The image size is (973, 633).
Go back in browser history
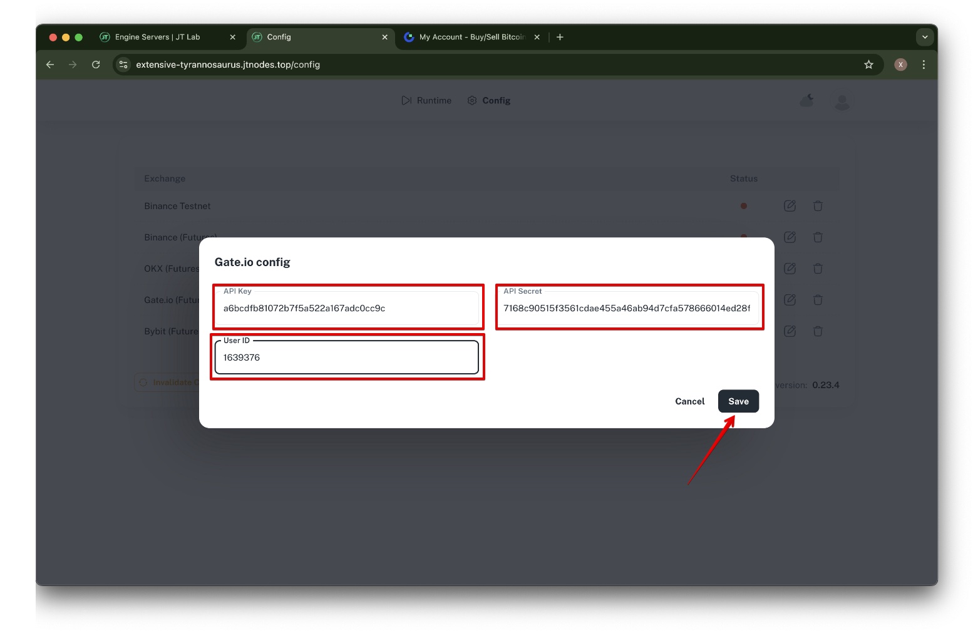coord(50,64)
